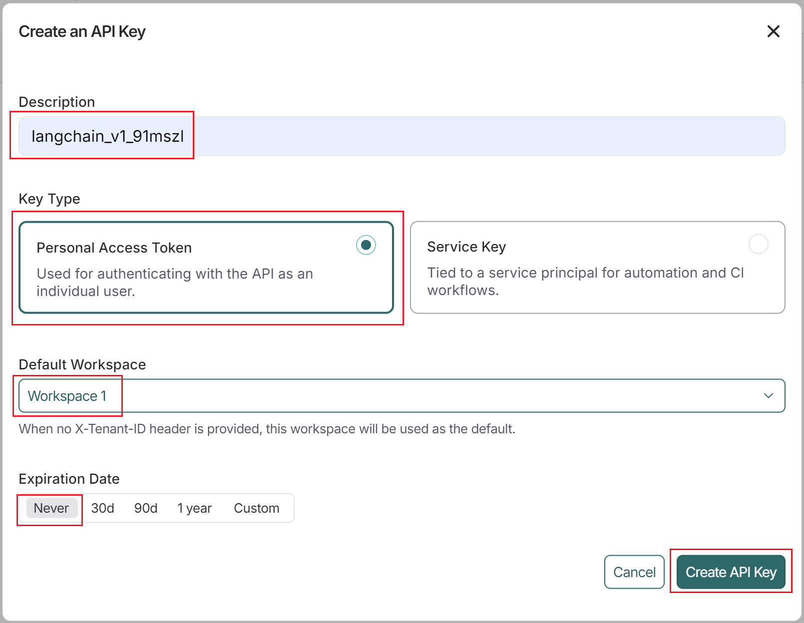Click the Create API Key button

731,572
